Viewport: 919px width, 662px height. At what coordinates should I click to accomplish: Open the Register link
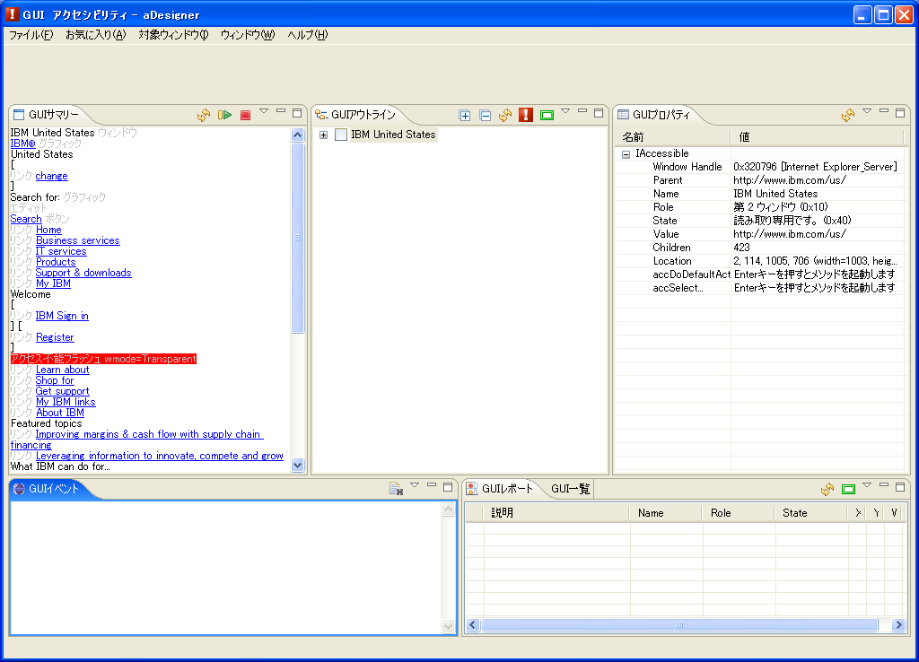pyautogui.click(x=55, y=337)
